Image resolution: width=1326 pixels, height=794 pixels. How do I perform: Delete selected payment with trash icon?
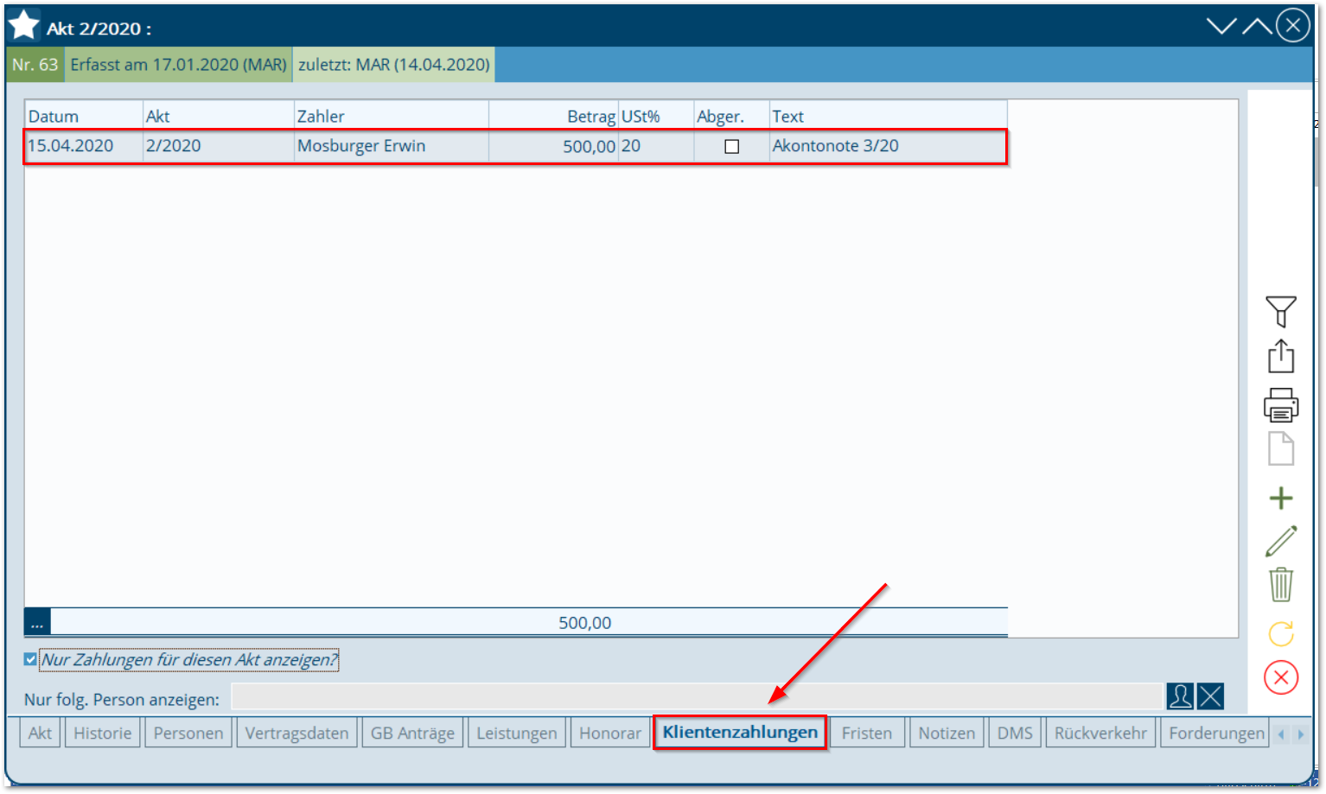pyautogui.click(x=1280, y=585)
